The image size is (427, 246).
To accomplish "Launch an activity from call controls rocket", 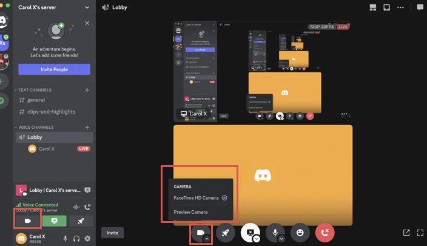I will click(x=226, y=233).
